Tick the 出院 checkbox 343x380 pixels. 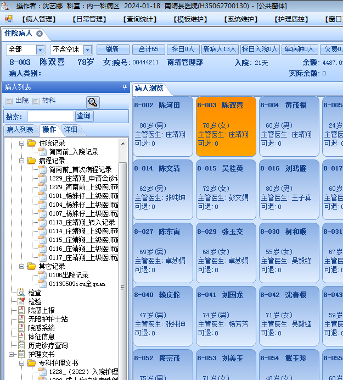[x=9, y=101]
